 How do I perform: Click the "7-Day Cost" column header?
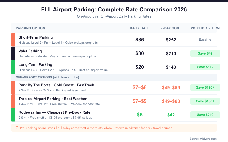pos(171,28)
